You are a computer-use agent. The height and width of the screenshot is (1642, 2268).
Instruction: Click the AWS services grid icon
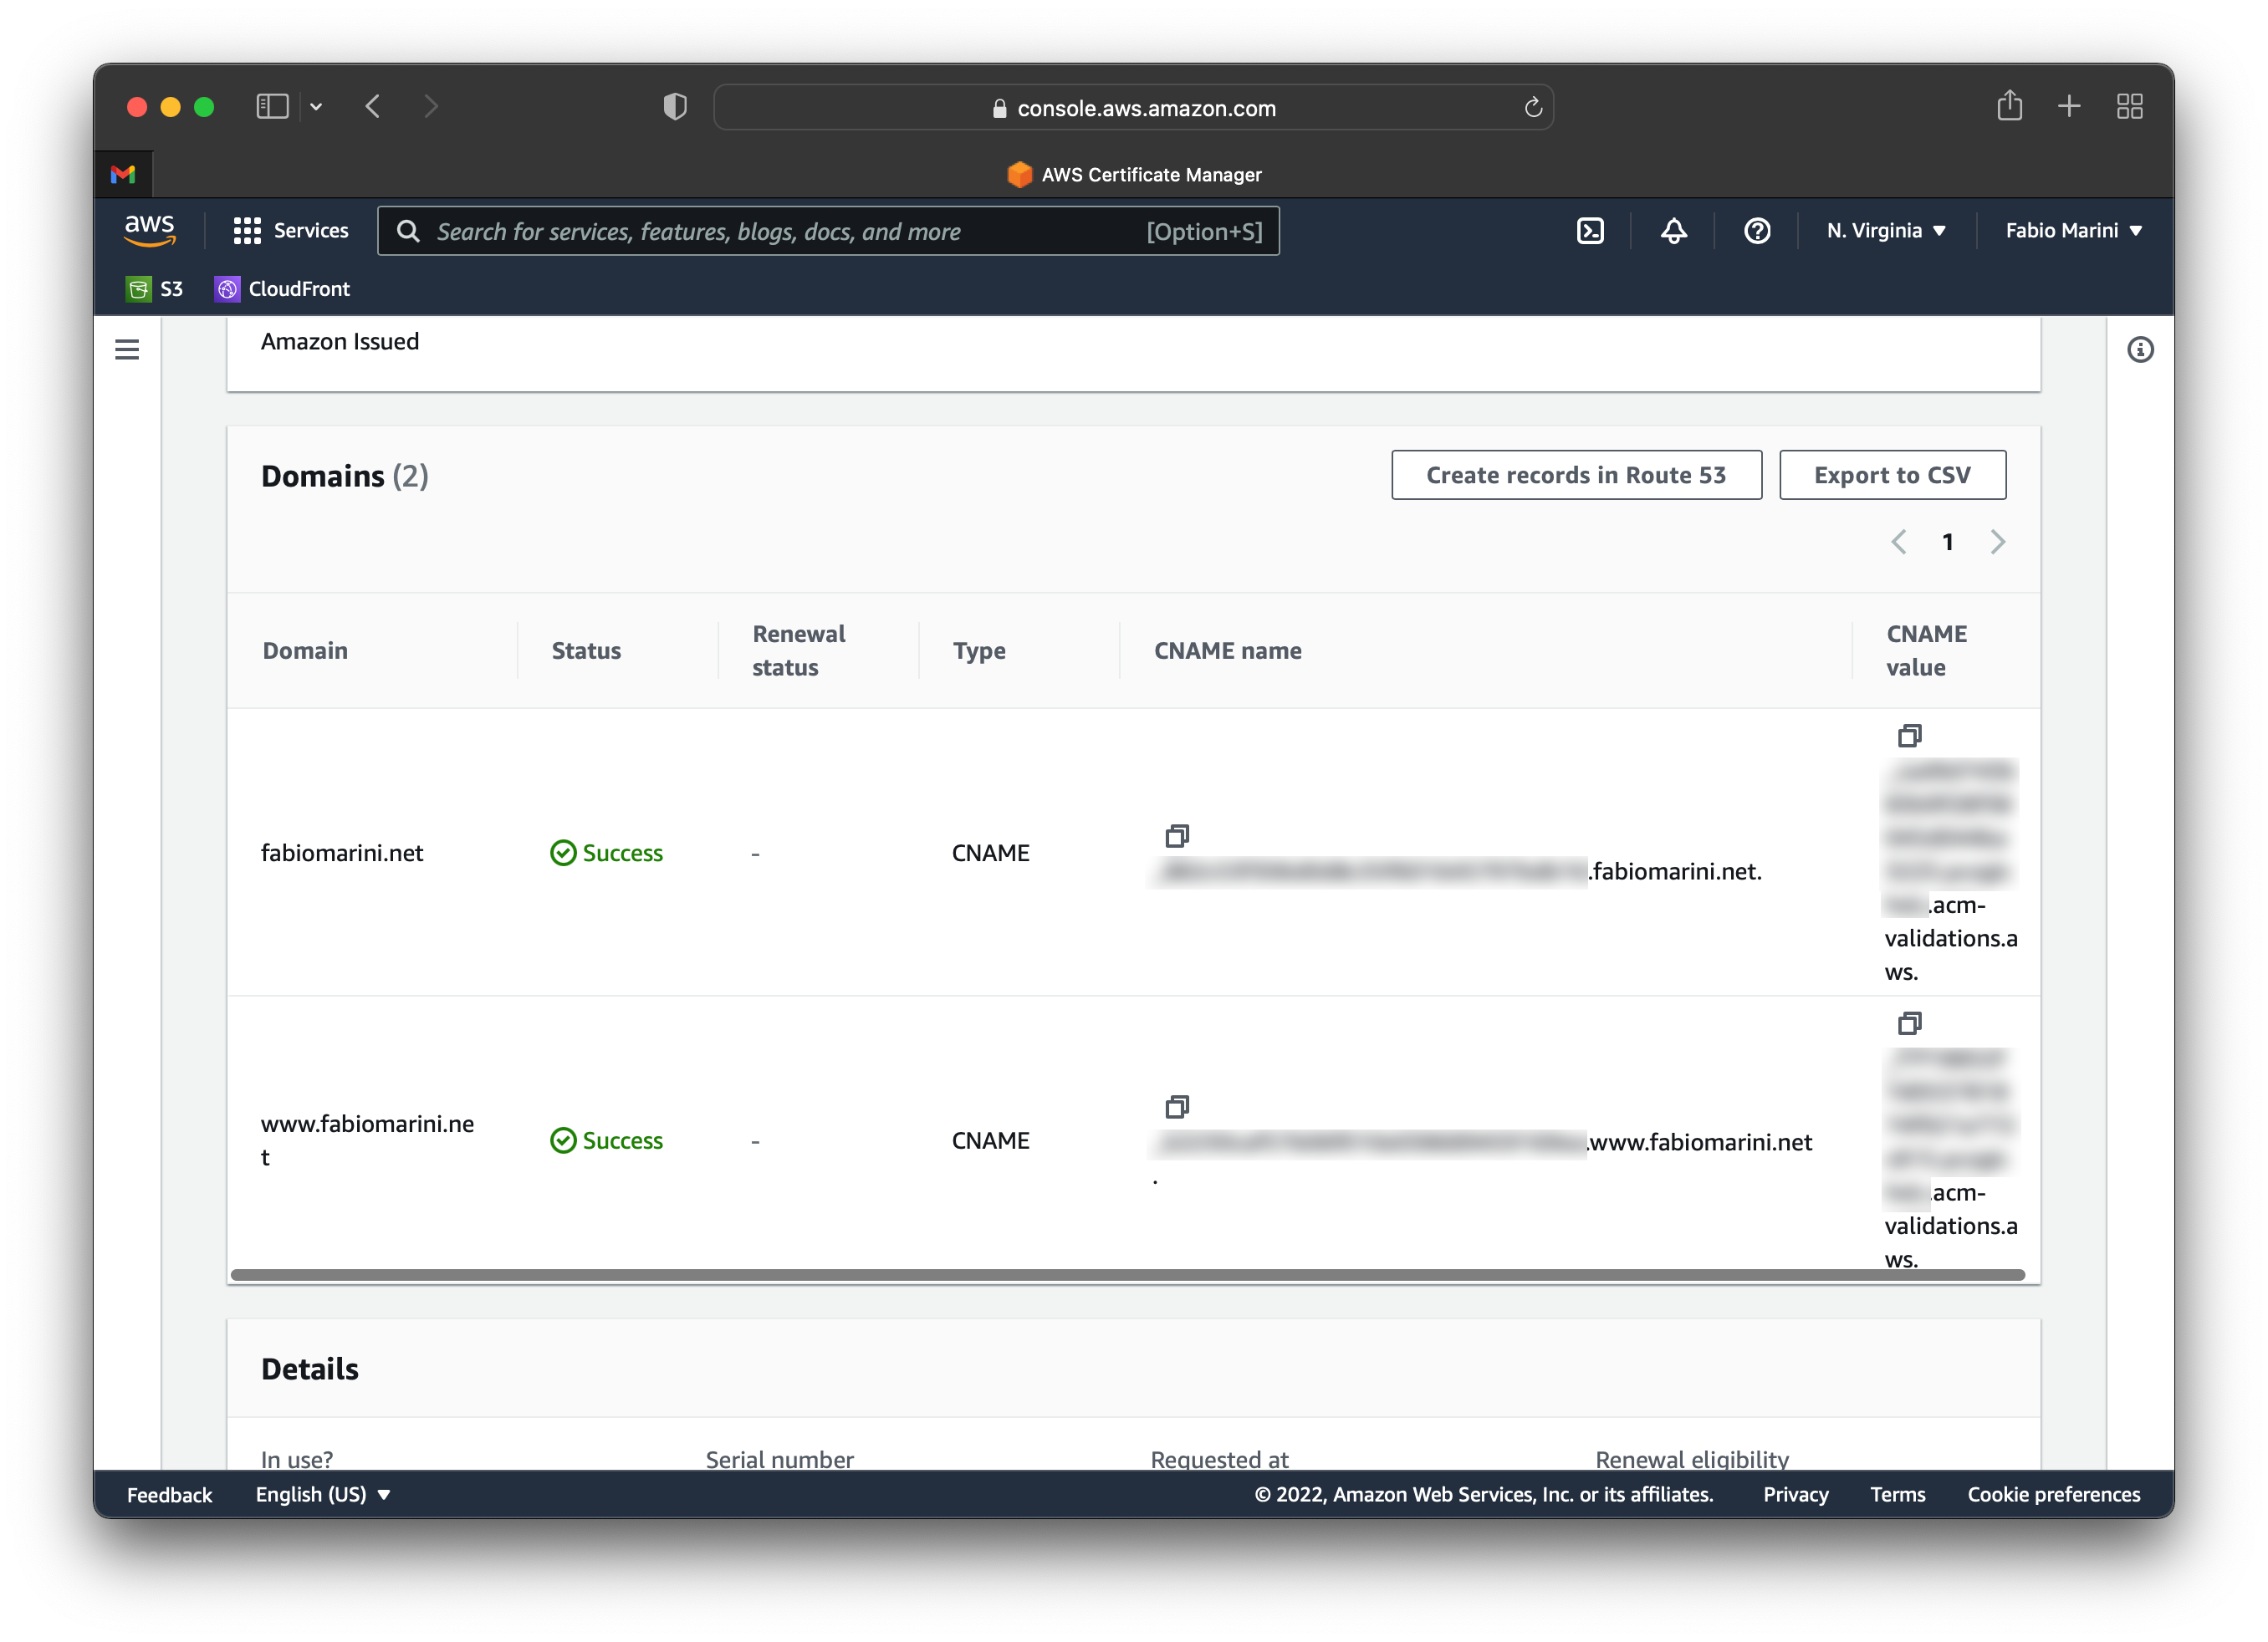[245, 231]
